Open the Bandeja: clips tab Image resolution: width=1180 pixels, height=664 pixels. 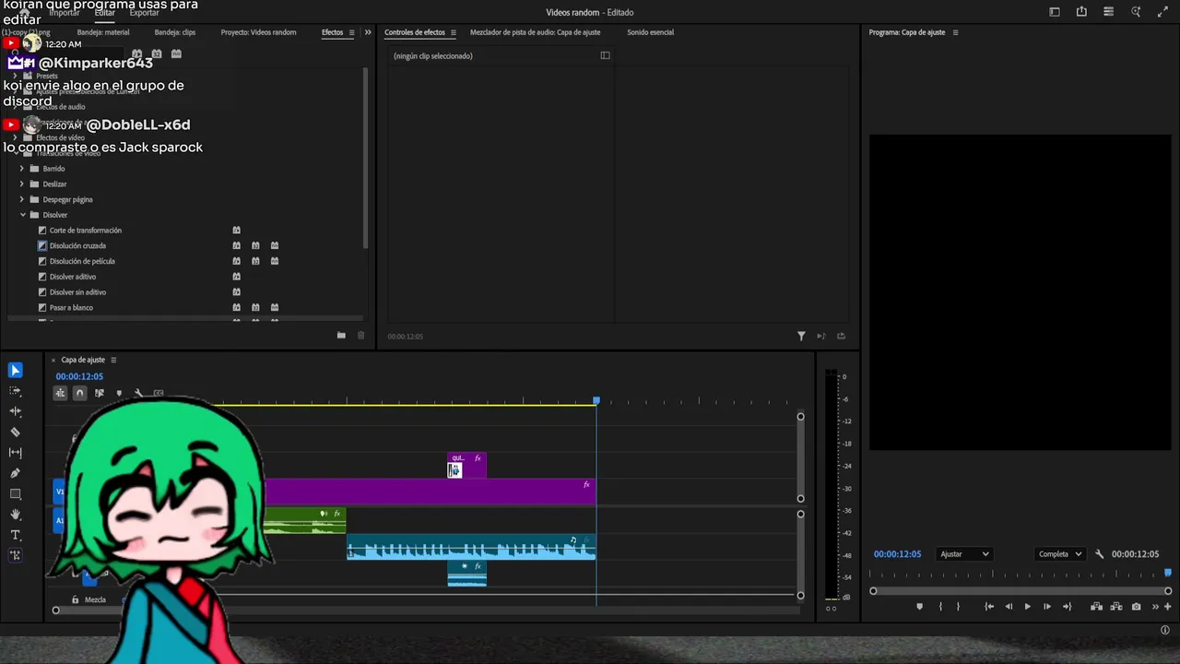pyautogui.click(x=175, y=32)
